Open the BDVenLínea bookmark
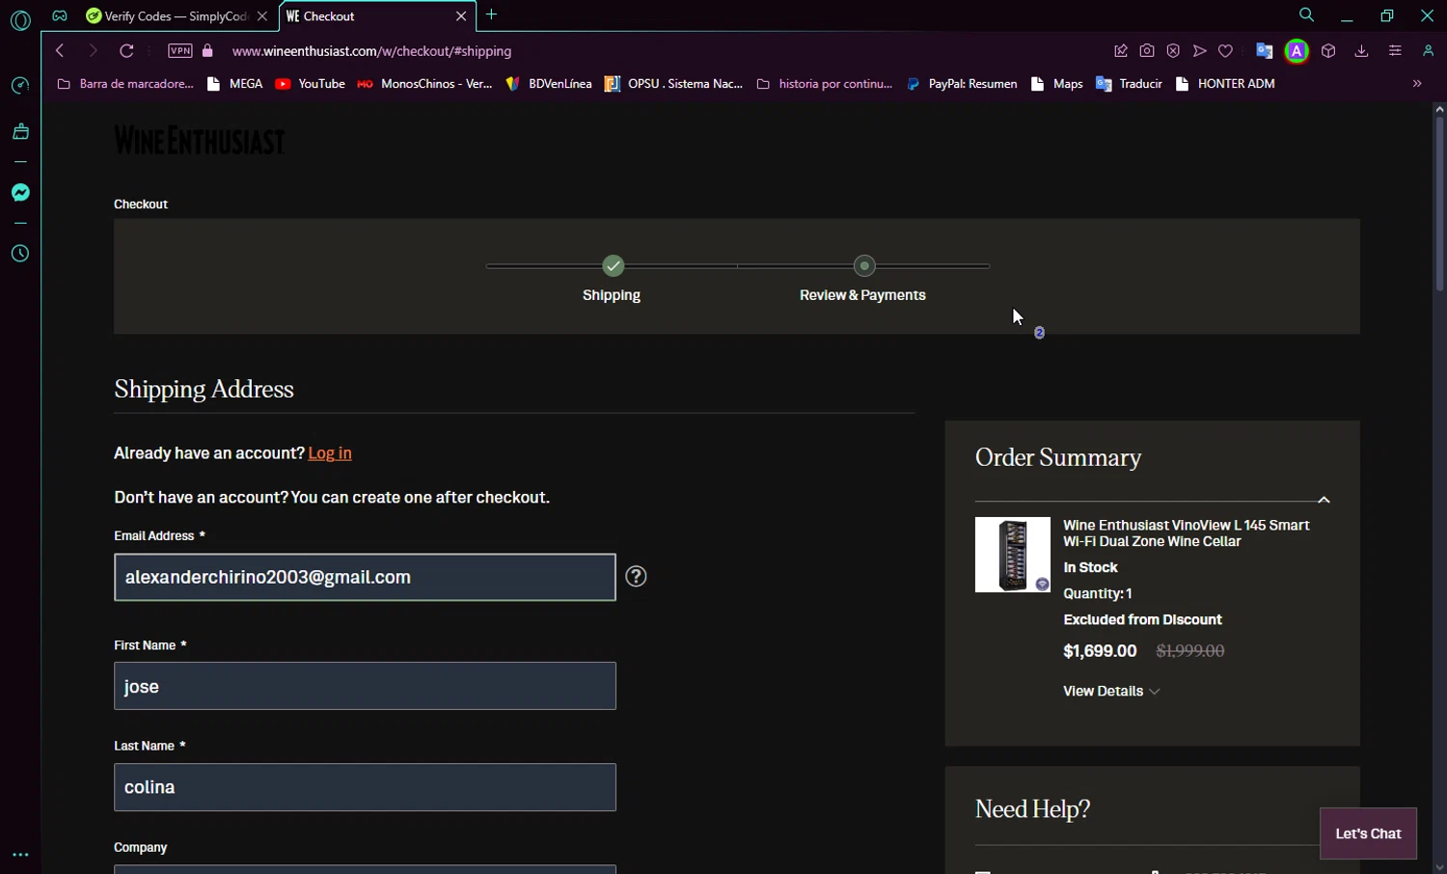Image resolution: width=1447 pixels, height=874 pixels. click(x=548, y=84)
